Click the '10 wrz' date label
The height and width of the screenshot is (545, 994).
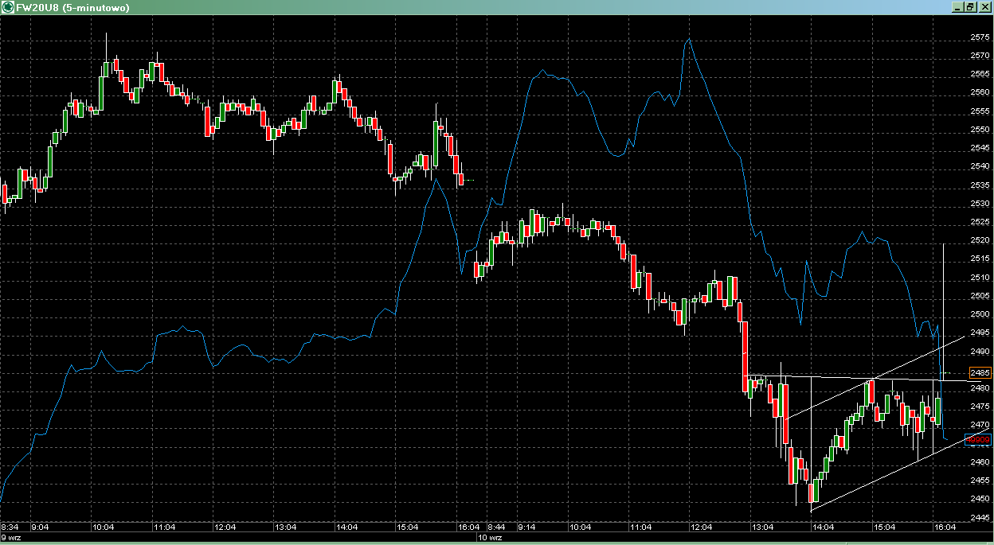click(490, 539)
